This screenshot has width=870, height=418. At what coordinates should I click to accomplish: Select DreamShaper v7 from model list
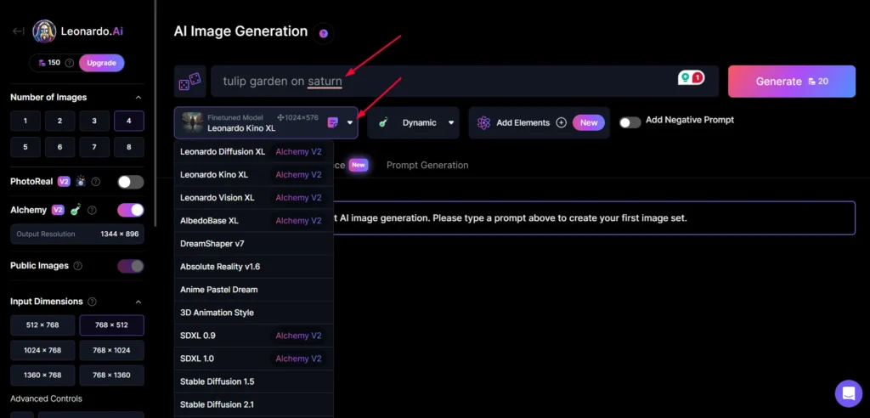212,244
